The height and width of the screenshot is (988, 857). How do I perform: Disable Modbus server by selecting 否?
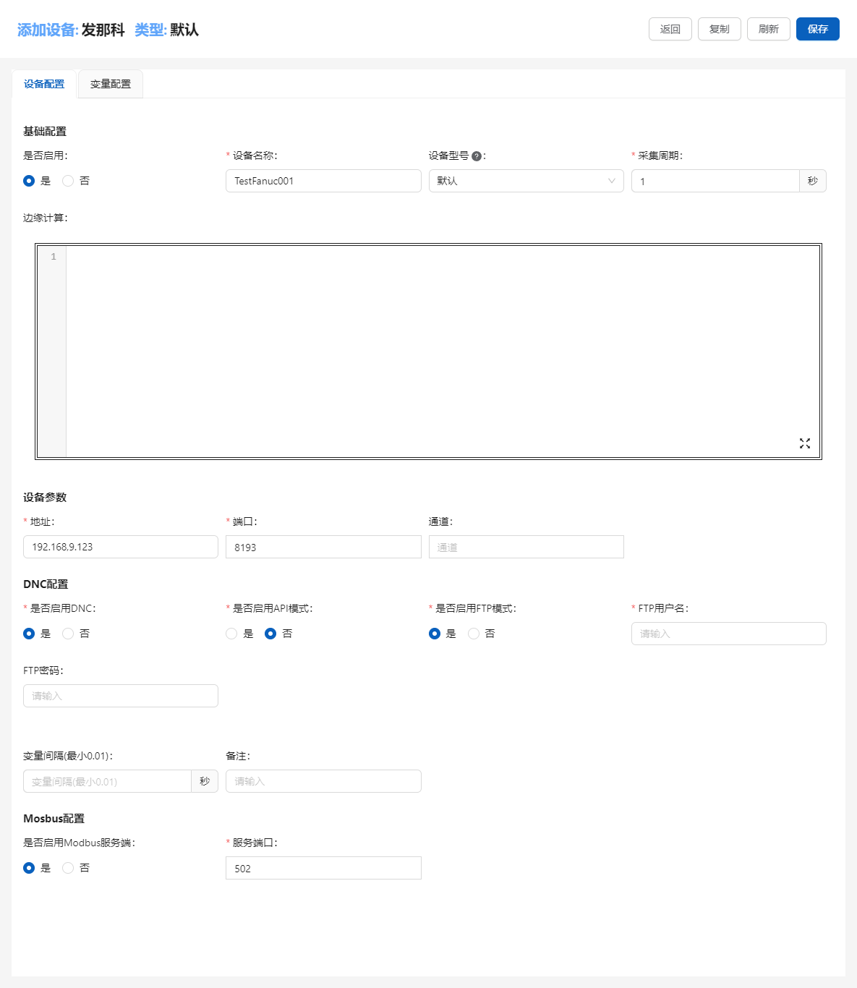(x=68, y=868)
